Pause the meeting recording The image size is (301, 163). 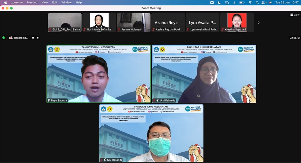[33, 38]
